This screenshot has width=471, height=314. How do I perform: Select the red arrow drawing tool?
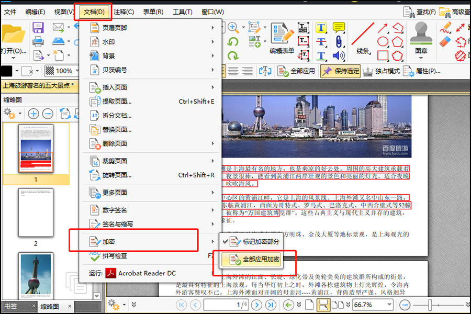[x=383, y=28]
